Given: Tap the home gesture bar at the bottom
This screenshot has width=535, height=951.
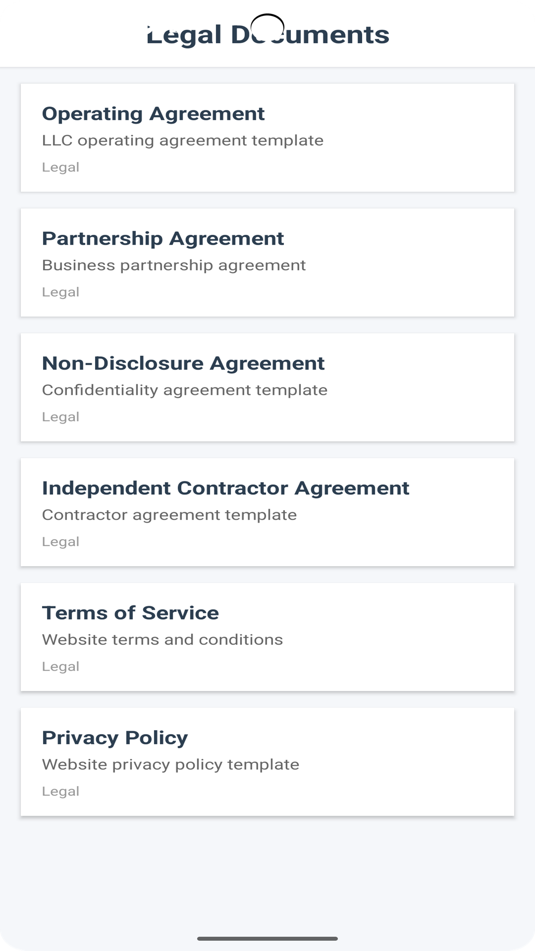Looking at the screenshot, I should 267,939.
